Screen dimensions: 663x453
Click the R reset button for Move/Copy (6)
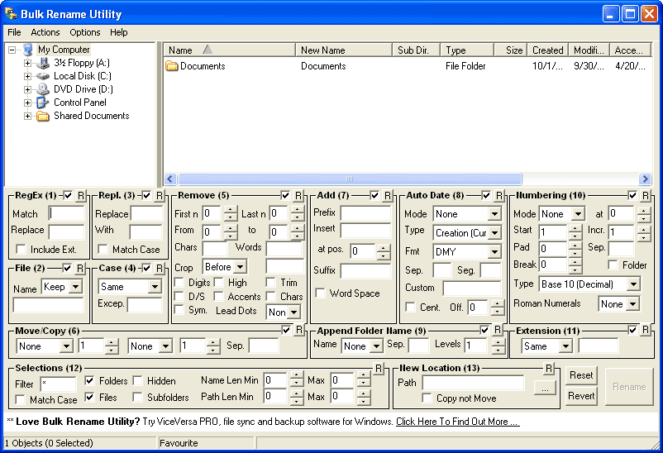pos(299,330)
